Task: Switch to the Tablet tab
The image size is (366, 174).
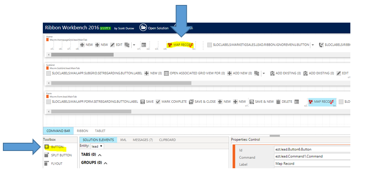Action: (x=100, y=131)
